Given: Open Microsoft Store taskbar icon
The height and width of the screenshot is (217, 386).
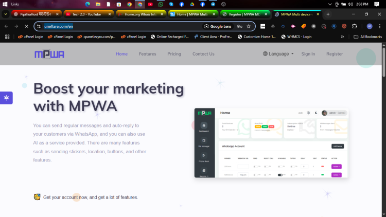Looking at the screenshot, I should pyautogui.click(x=119, y=4).
